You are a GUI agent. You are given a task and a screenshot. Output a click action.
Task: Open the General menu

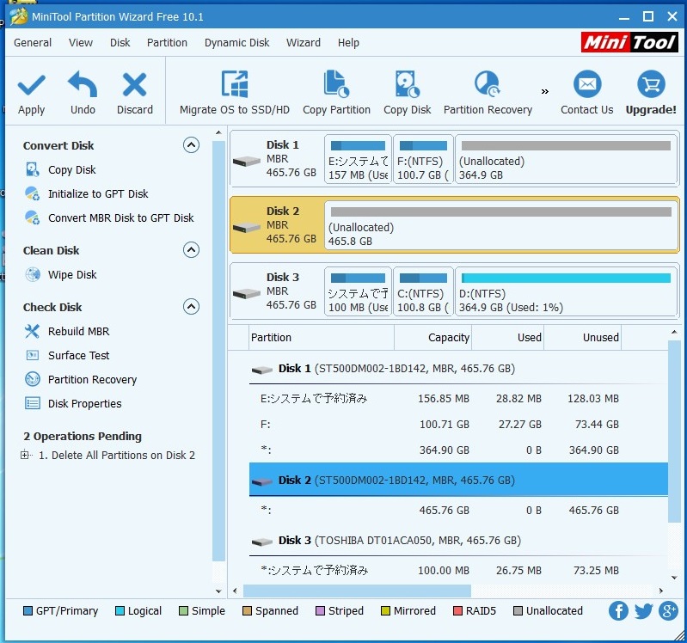click(x=33, y=42)
